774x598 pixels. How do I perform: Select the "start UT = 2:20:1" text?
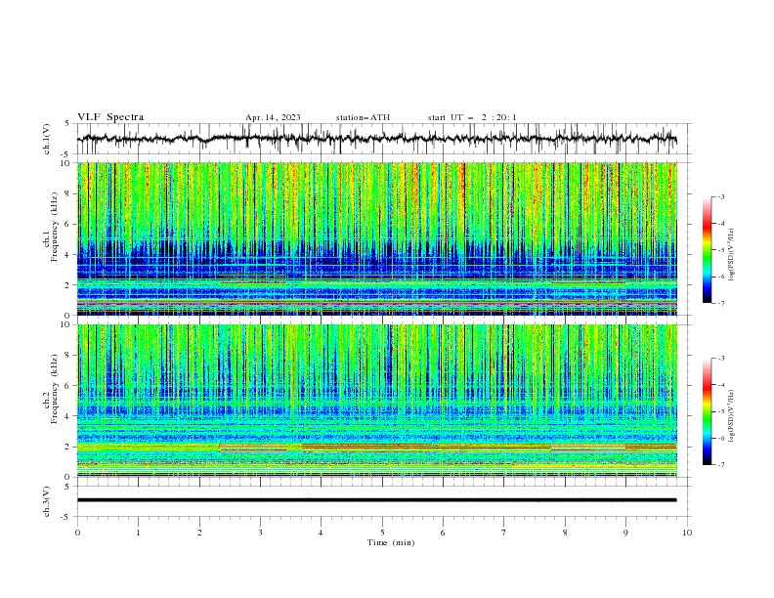click(x=472, y=117)
